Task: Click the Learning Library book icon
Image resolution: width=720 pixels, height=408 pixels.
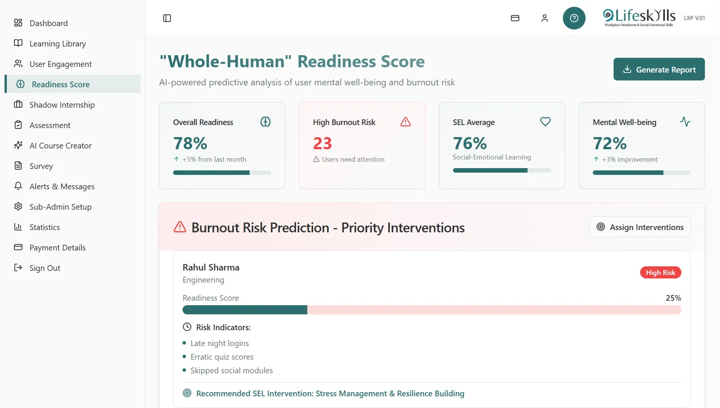Action: tap(18, 43)
